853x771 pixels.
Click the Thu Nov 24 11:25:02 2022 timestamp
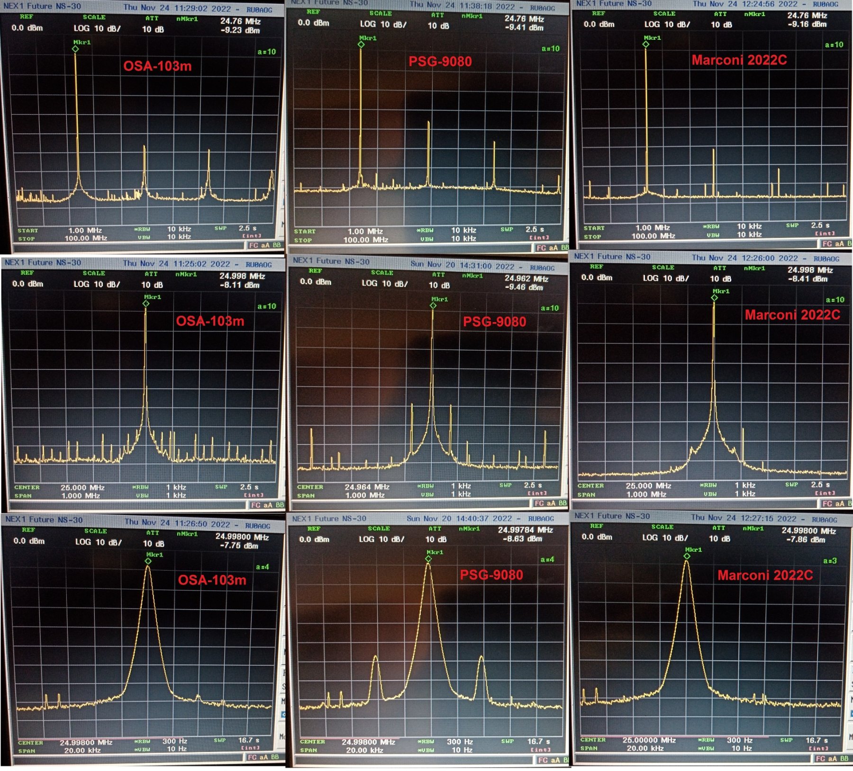[x=177, y=263]
